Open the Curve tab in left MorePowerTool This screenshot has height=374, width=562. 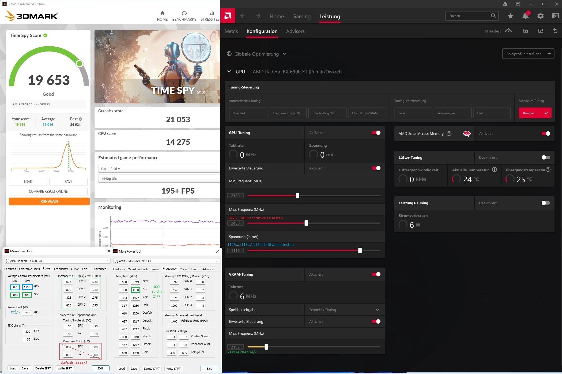[75, 269]
